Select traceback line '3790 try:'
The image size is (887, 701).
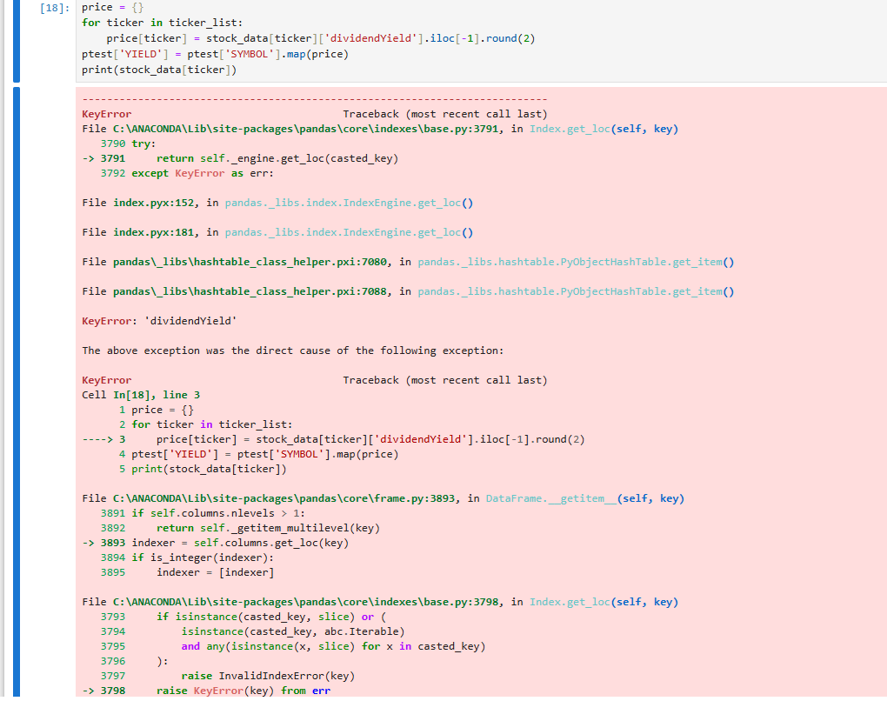pyautogui.click(x=128, y=144)
